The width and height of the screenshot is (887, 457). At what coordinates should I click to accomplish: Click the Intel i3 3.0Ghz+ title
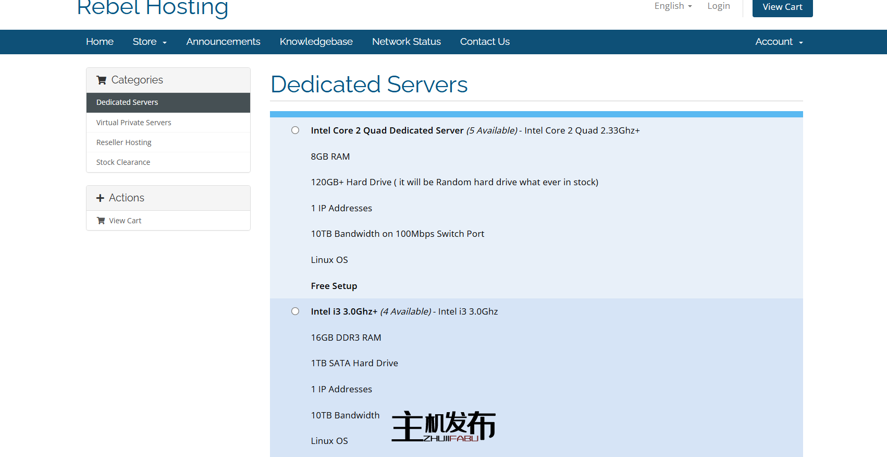pyautogui.click(x=344, y=311)
